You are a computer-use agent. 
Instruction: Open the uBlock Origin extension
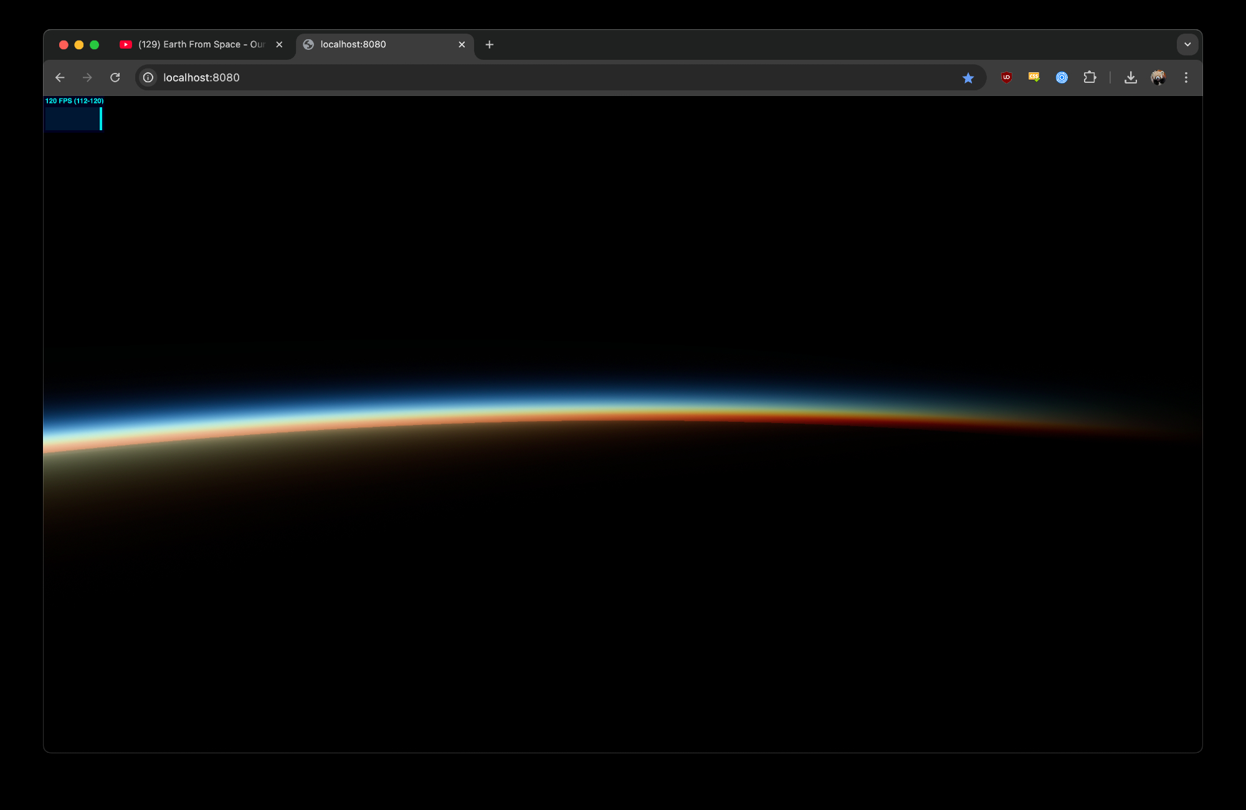click(x=1006, y=77)
